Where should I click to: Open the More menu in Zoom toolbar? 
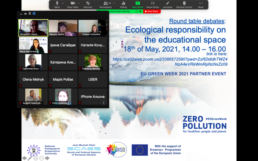tap(201, 4)
